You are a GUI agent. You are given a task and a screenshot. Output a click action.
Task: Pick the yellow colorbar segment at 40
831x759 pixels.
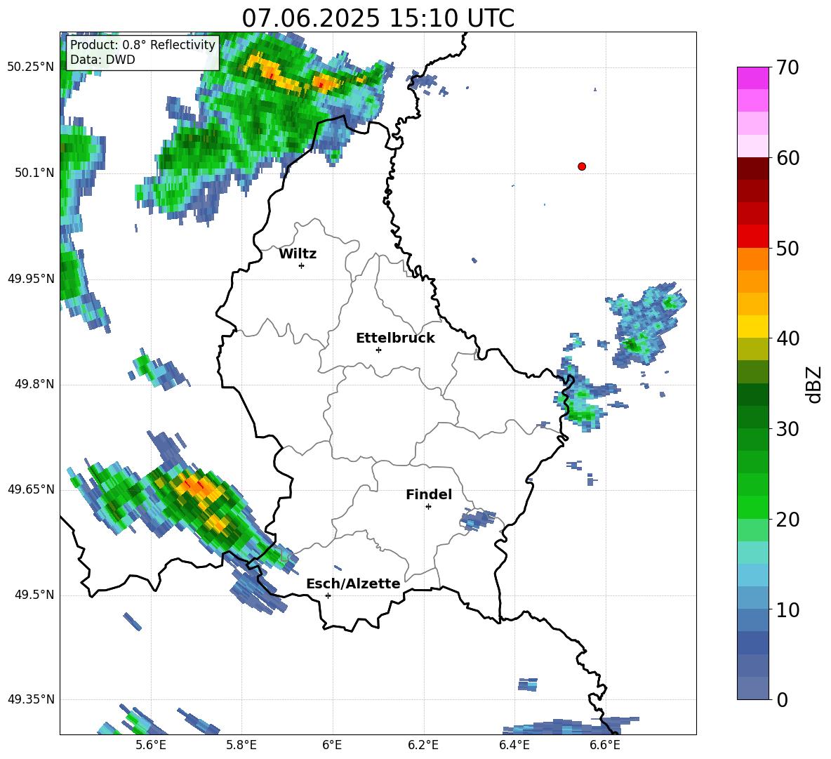(x=752, y=326)
